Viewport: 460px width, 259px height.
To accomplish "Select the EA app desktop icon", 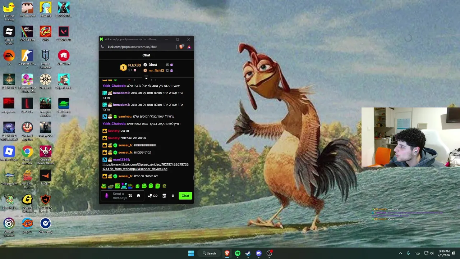I will click(x=9, y=58).
